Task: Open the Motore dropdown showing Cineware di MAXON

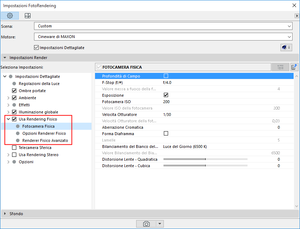Action: [x=163, y=37]
